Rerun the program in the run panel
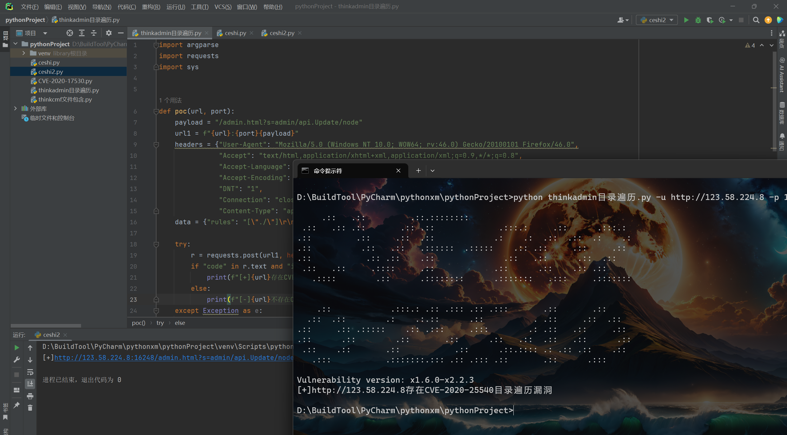Image resolution: width=787 pixels, height=435 pixels. [17, 347]
